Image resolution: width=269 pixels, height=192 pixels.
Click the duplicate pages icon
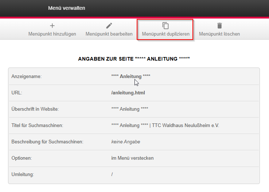[x=165, y=26]
